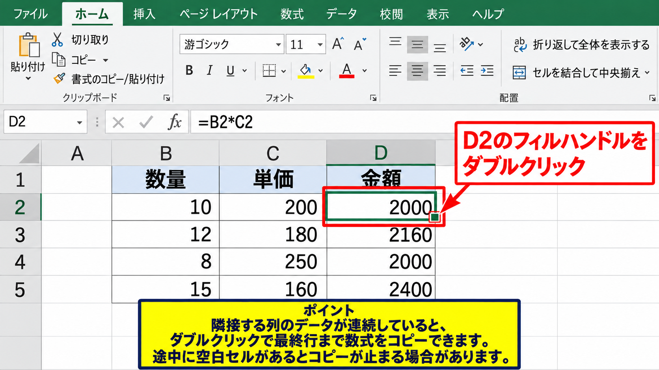659x370 pixels.
Task: Open Clipboard group dialog launcher
Action: point(167,98)
